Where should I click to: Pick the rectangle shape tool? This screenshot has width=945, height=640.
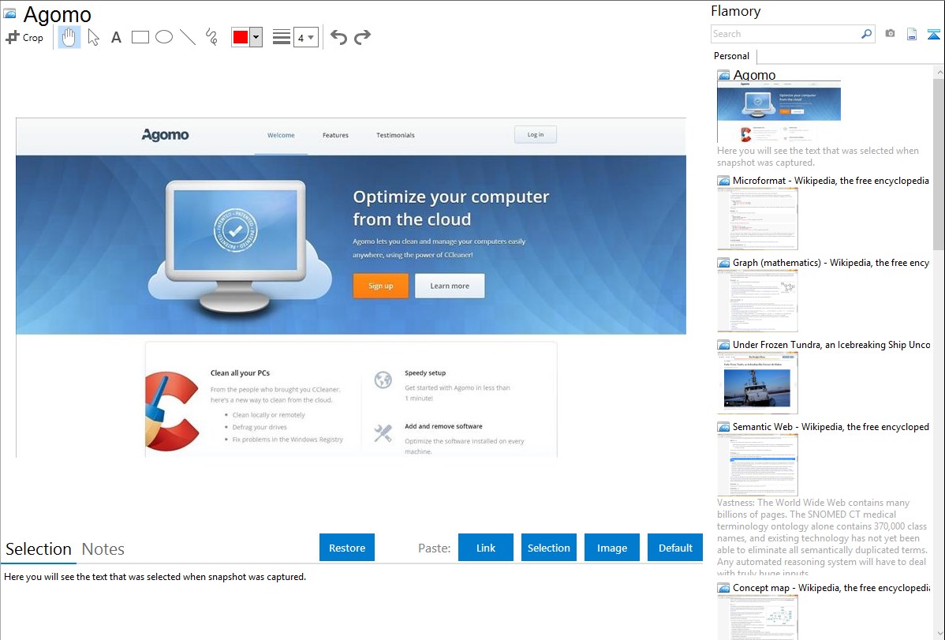[140, 37]
